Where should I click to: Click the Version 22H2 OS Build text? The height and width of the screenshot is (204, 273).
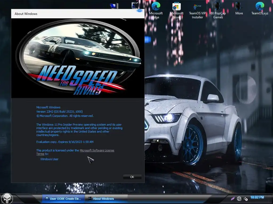pyautogui.click(x=59, y=112)
